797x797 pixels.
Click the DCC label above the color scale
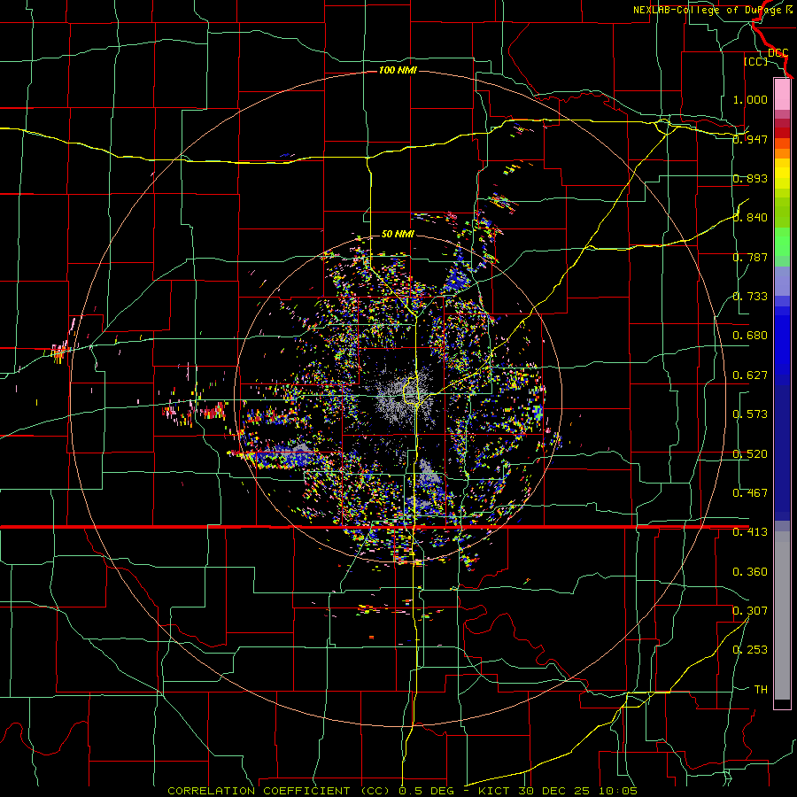pos(778,53)
